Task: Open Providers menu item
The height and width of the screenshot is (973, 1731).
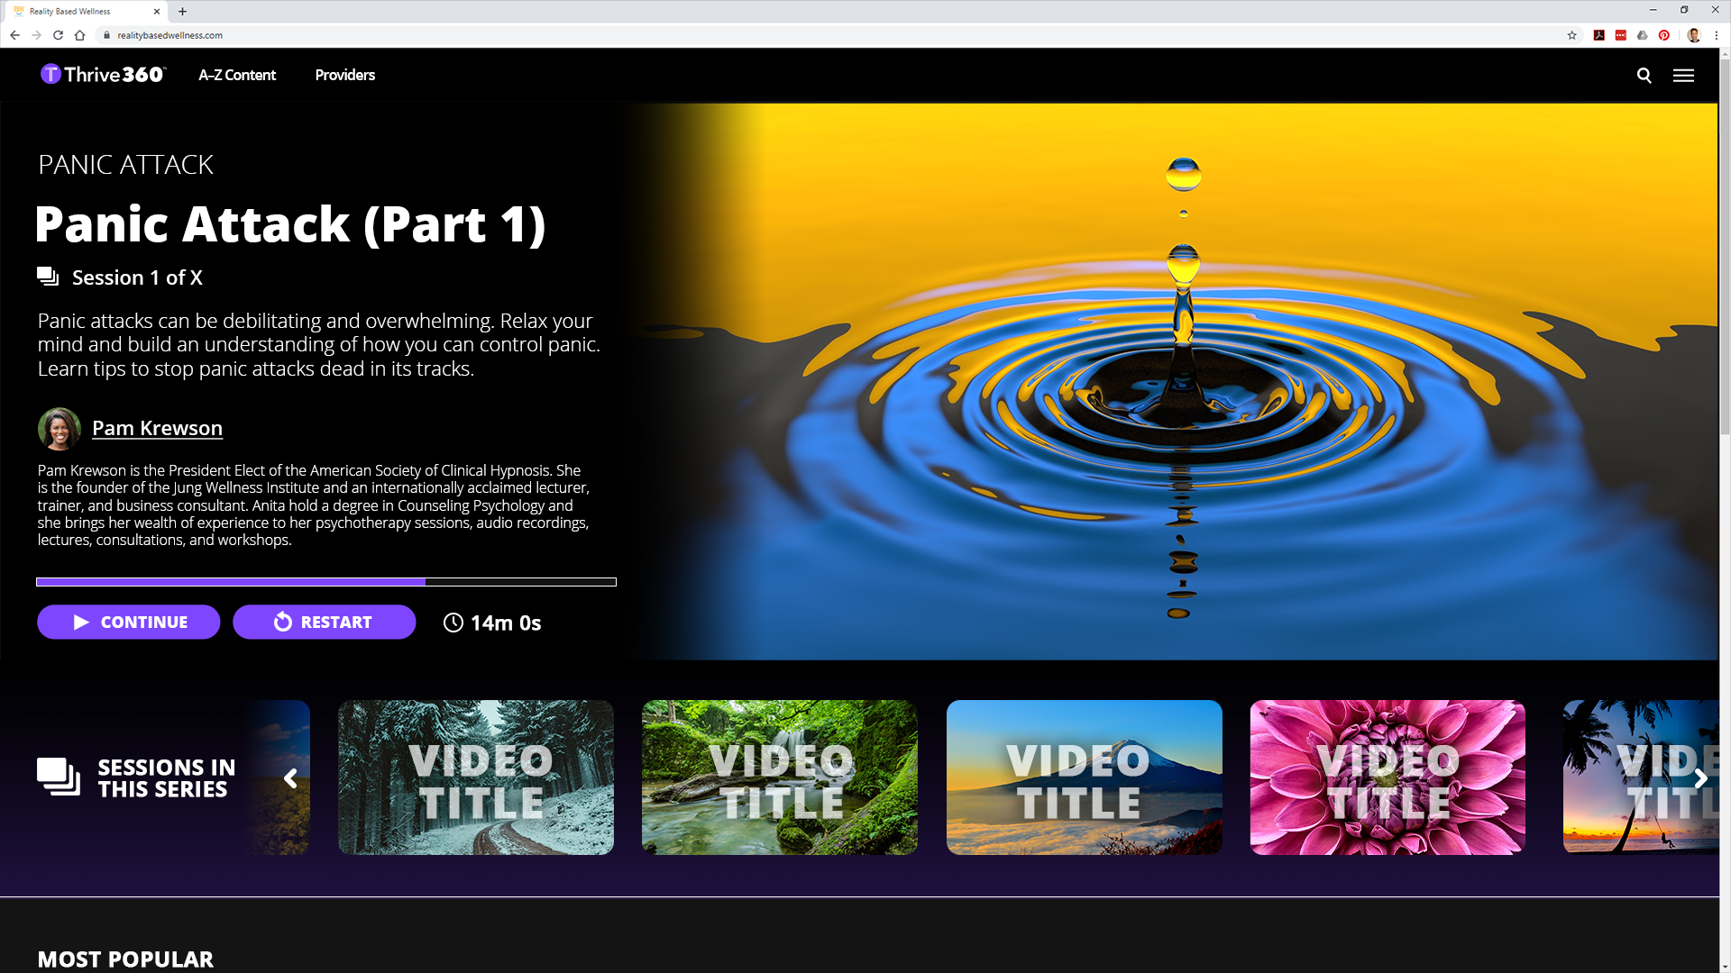Action: (x=344, y=75)
